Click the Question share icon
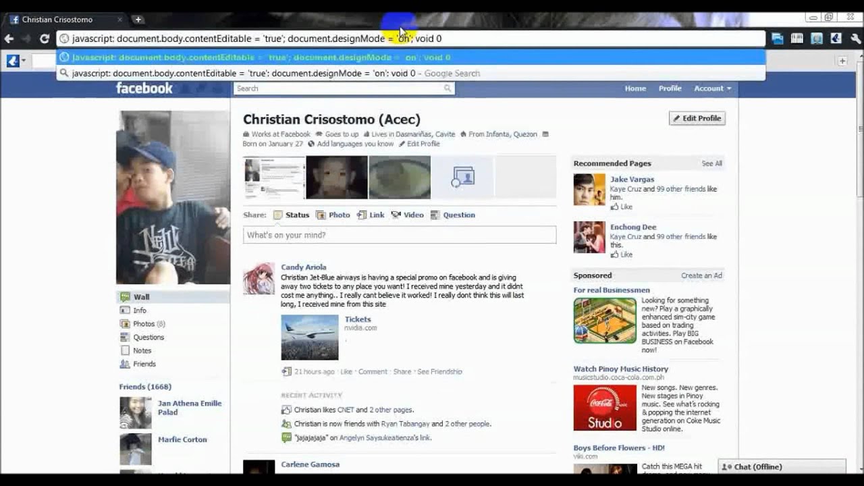This screenshot has width=864, height=486. pyautogui.click(x=435, y=215)
